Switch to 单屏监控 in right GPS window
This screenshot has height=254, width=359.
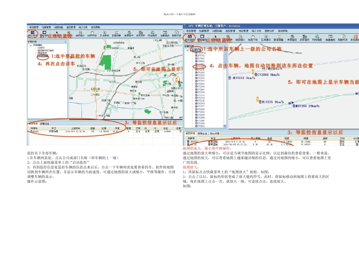292,37
